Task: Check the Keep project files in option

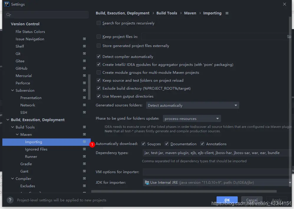Action: 98,36
